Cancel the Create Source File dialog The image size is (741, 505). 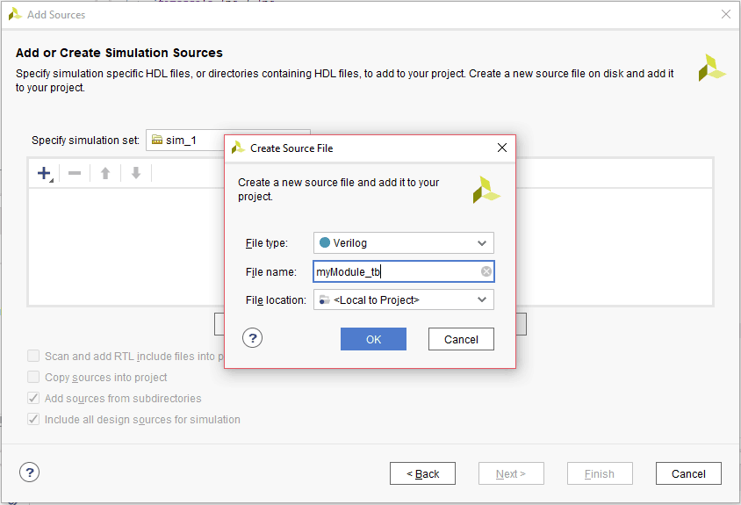[x=461, y=339]
